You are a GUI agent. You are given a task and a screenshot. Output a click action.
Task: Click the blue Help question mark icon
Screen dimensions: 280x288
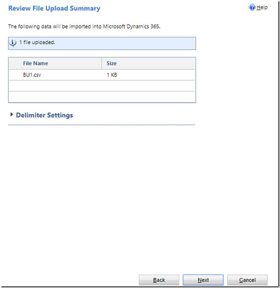(252, 8)
